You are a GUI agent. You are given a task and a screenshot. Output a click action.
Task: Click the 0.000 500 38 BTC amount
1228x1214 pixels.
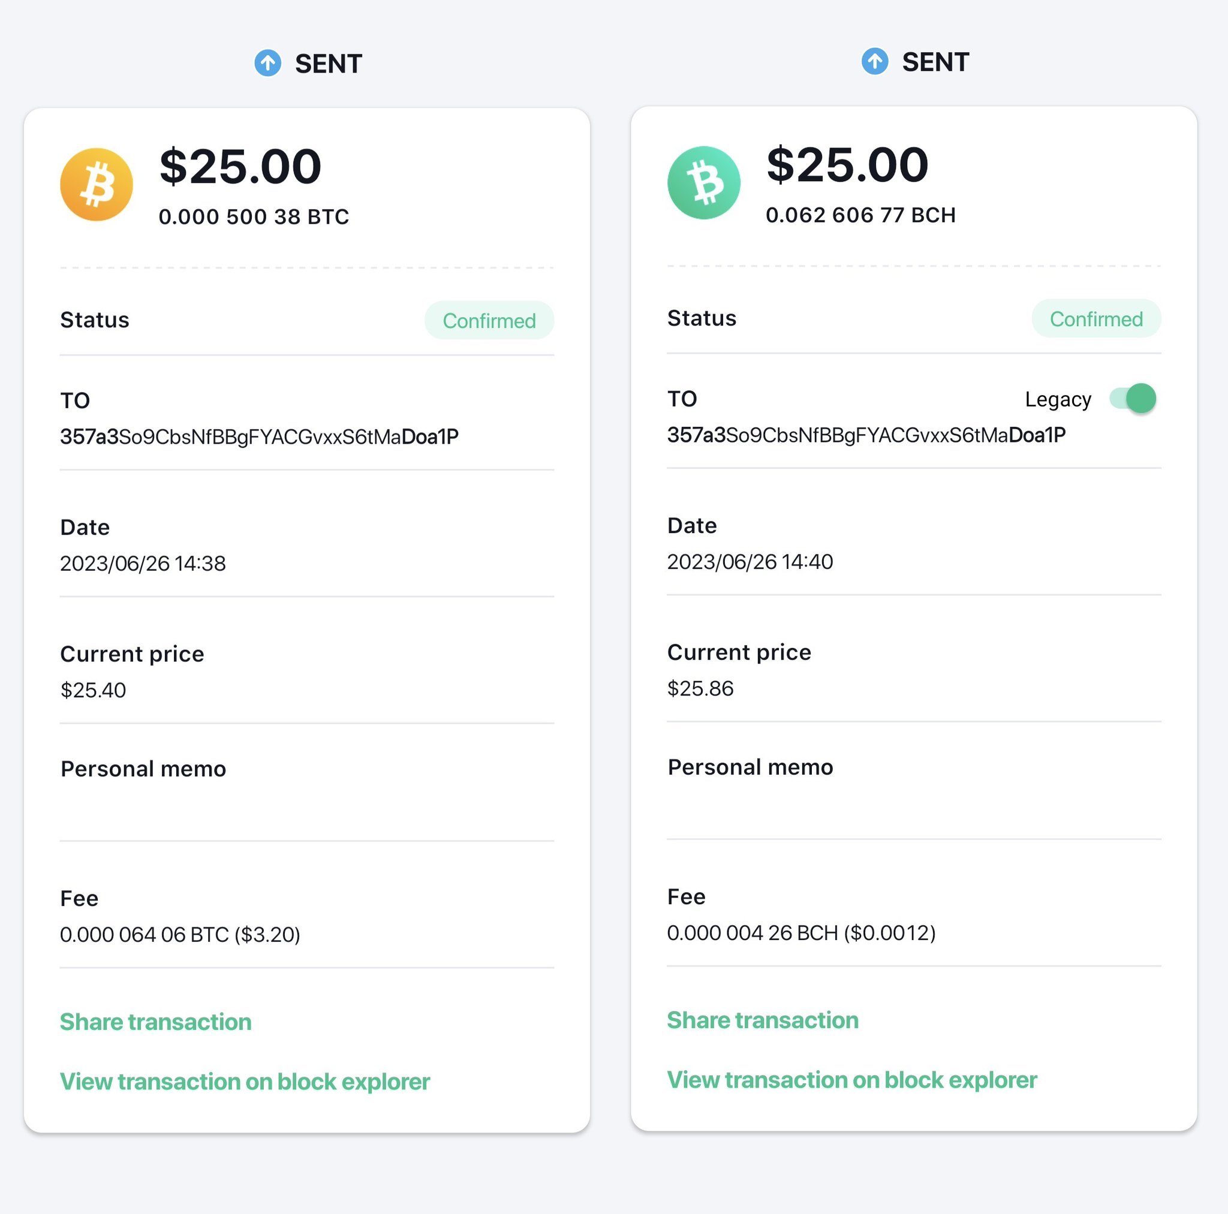[x=254, y=217]
